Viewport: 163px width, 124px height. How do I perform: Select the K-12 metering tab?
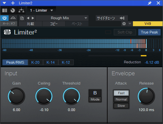[66, 62]
